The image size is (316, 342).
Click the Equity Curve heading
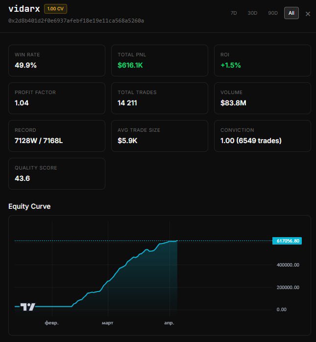[29, 206]
